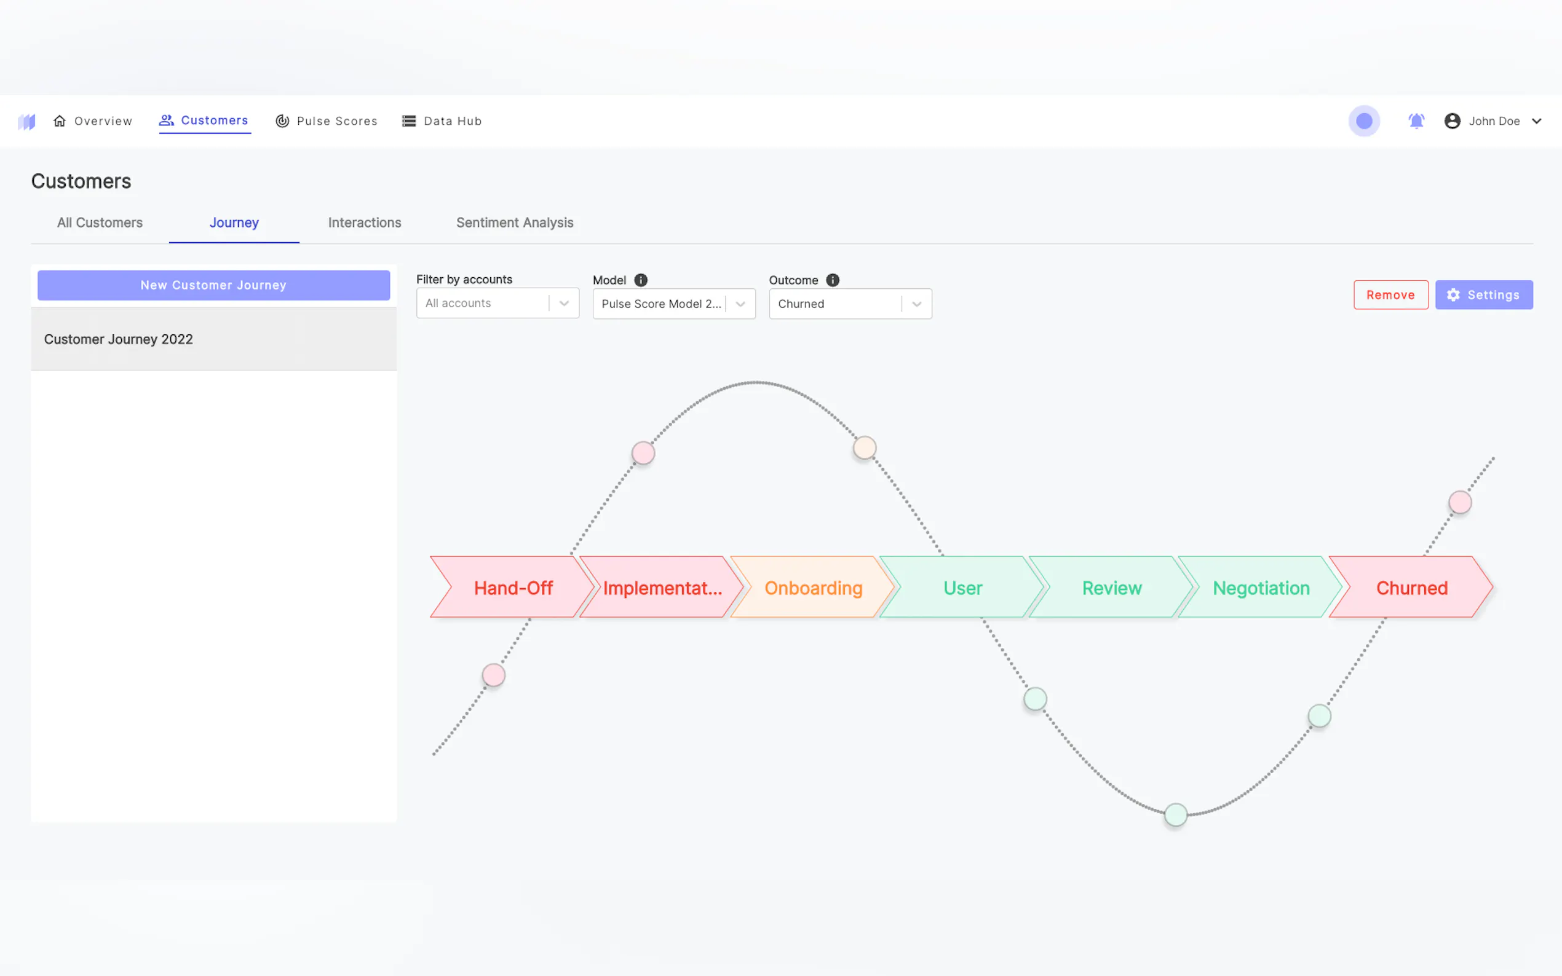Click the notification bell icon
The height and width of the screenshot is (976, 1562).
(1416, 120)
